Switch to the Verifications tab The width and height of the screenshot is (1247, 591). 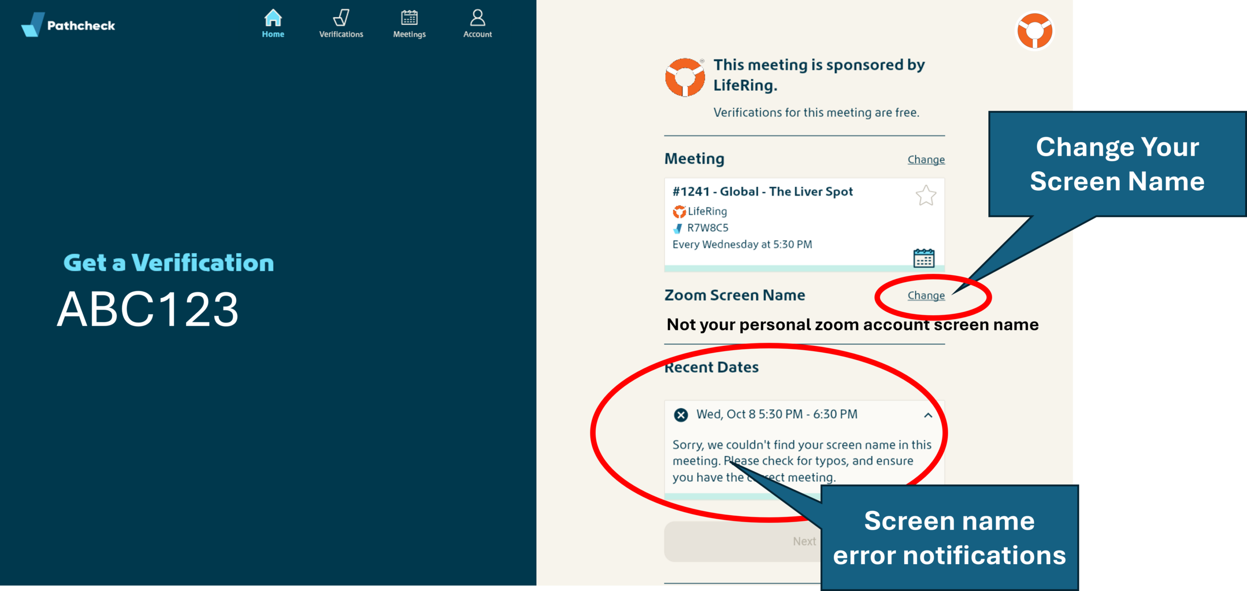341,23
